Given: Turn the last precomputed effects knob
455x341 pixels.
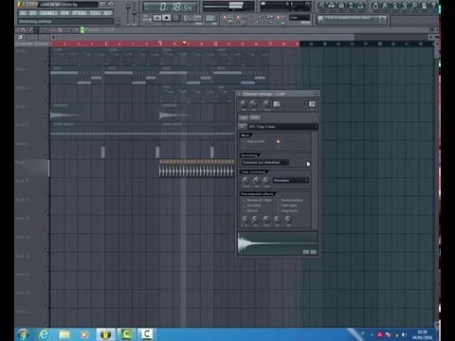Looking at the screenshot, I should point(288,220).
